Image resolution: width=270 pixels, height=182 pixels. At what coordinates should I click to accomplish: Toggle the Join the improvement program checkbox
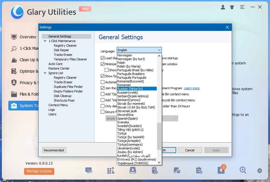[102, 88]
